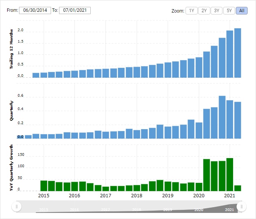Click the last bar in Quarterly chart
The image size is (256, 219).
pos(238,120)
